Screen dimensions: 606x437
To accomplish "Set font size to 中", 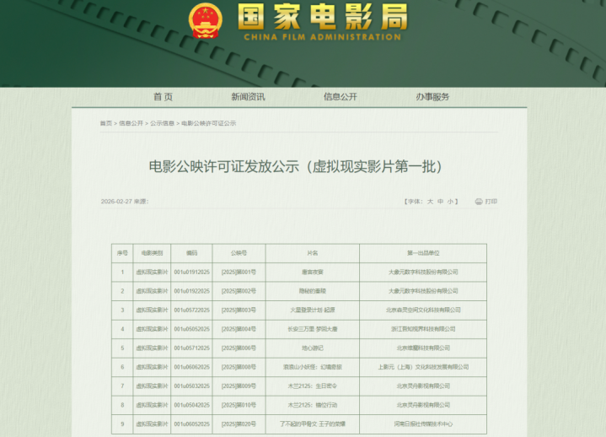I will [x=440, y=202].
